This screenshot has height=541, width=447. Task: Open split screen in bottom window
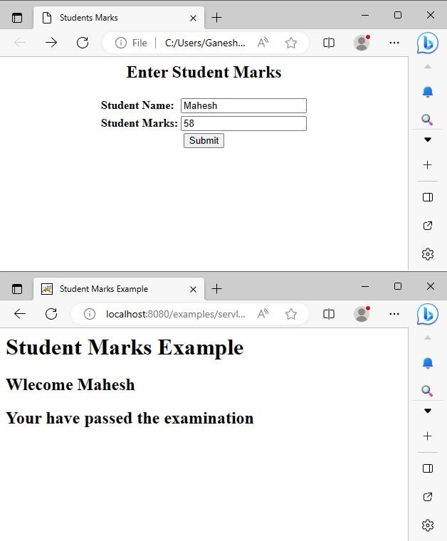[328, 314]
